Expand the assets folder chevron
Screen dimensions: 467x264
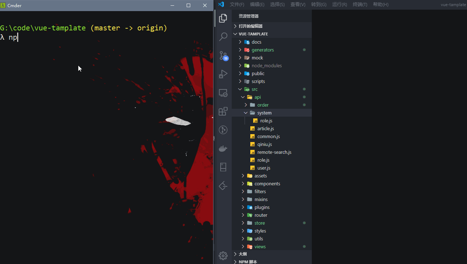coord(243,176)
